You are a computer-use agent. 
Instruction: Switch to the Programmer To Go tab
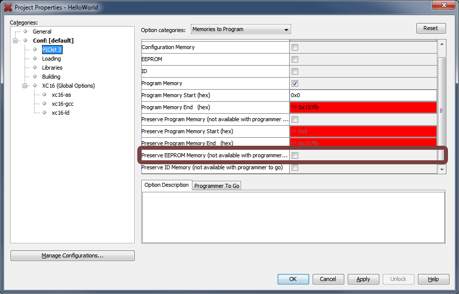pyautogui.click(x=216, y=186)
